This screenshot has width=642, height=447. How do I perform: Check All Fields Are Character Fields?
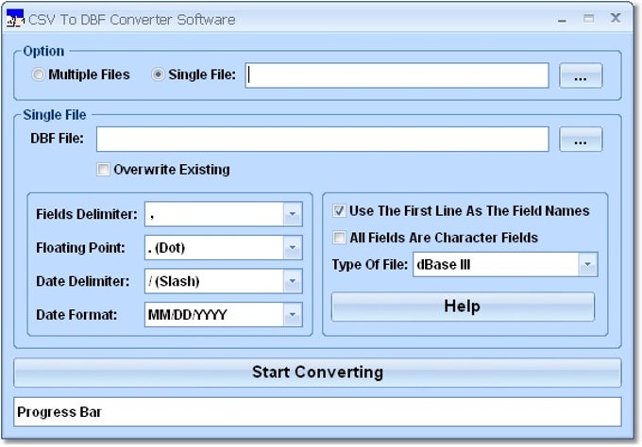coord(340,238)
